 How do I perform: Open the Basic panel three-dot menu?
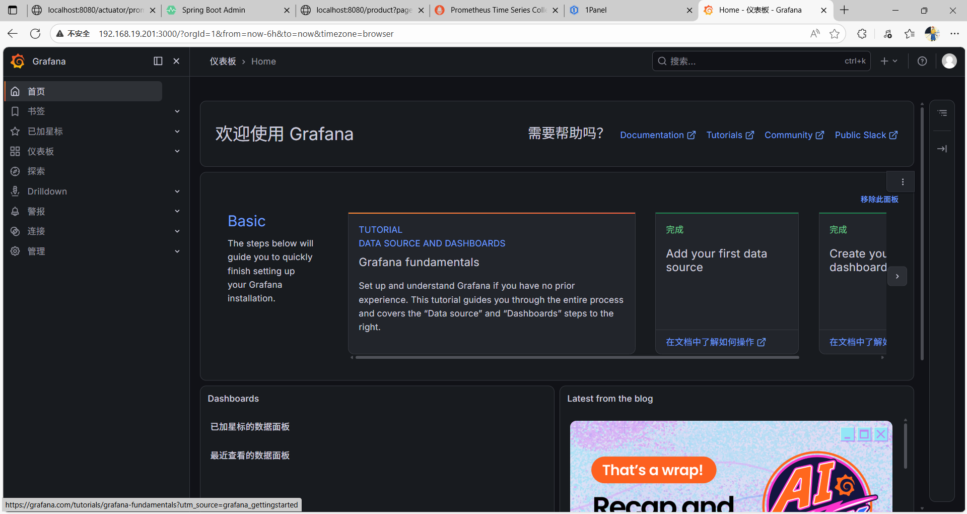(903, 182)
